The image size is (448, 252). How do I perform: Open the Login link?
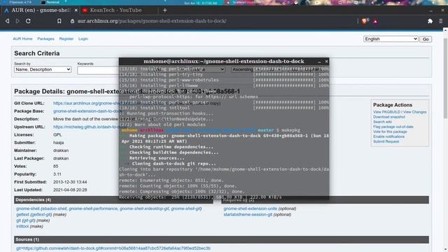pos(83,39)
